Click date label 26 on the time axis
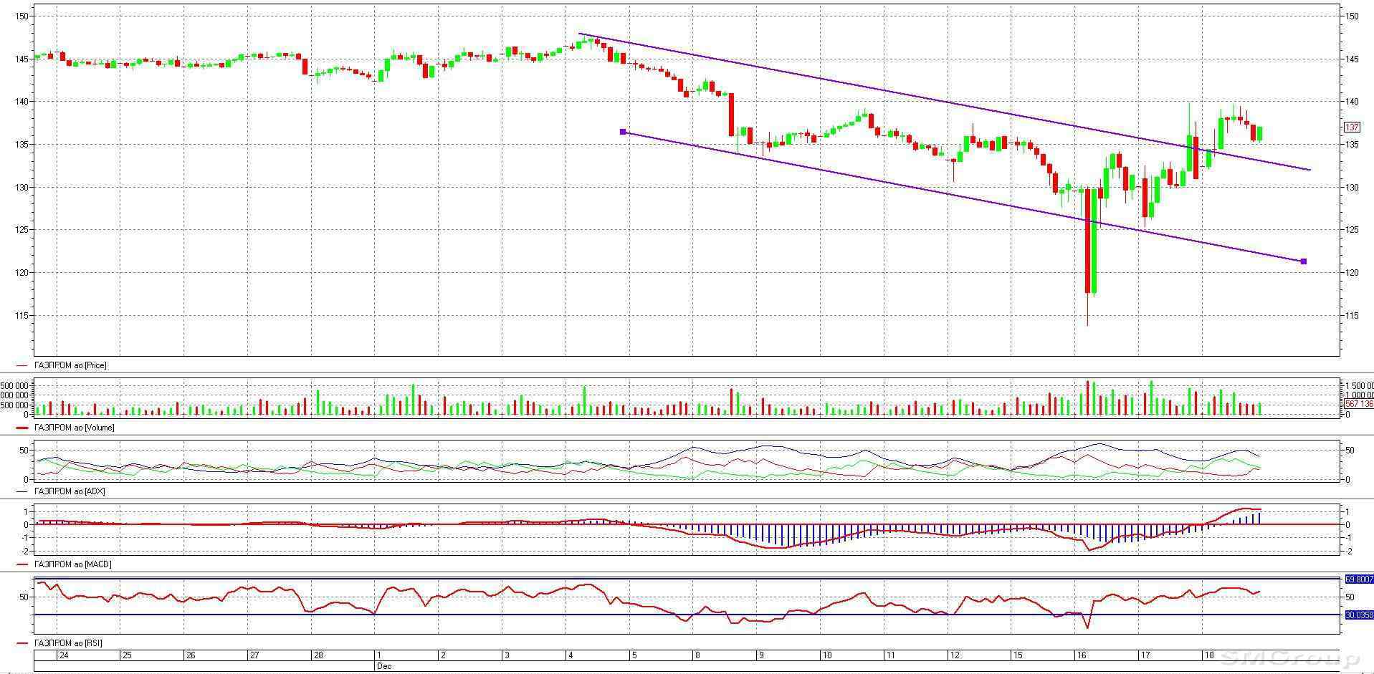The width and height of the screenshot is (1374, 674). coord(191,655)
